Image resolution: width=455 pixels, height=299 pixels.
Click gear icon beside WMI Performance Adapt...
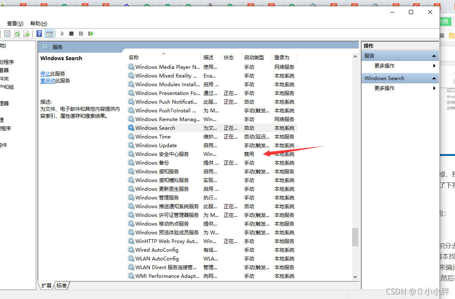click(x=131, y=276)
